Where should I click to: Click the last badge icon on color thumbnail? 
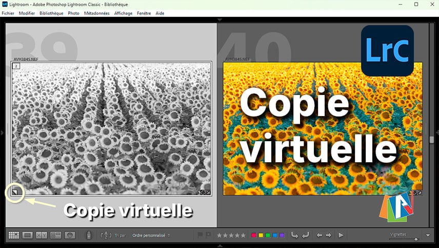tap(420, 193)
